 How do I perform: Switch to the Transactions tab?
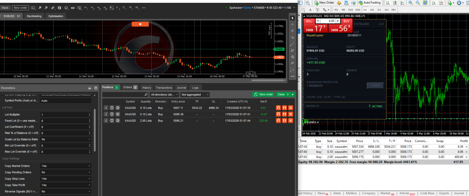pos(164,88)
